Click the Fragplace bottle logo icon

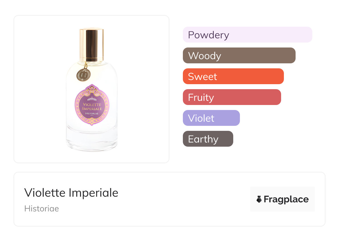coord(259,199)
